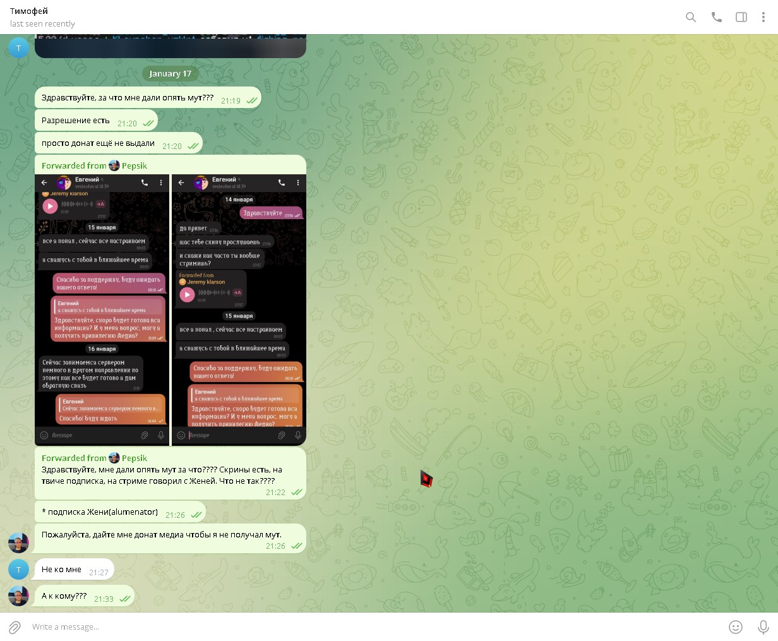Click Forwarded from Pepsik above screenshots
The width and height of the screenshot is (778, 641).
[94, 165]
